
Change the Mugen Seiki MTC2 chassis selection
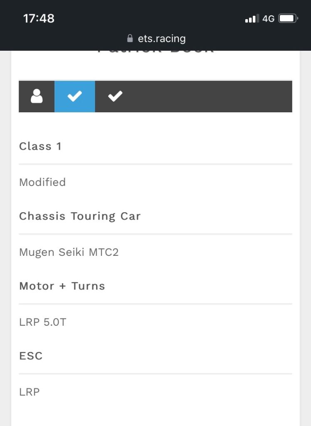coord(69,252)
